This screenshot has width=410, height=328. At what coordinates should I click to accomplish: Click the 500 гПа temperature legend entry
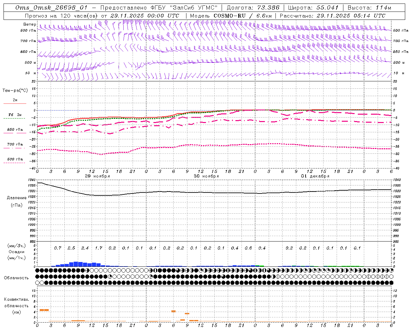(15, 160)
